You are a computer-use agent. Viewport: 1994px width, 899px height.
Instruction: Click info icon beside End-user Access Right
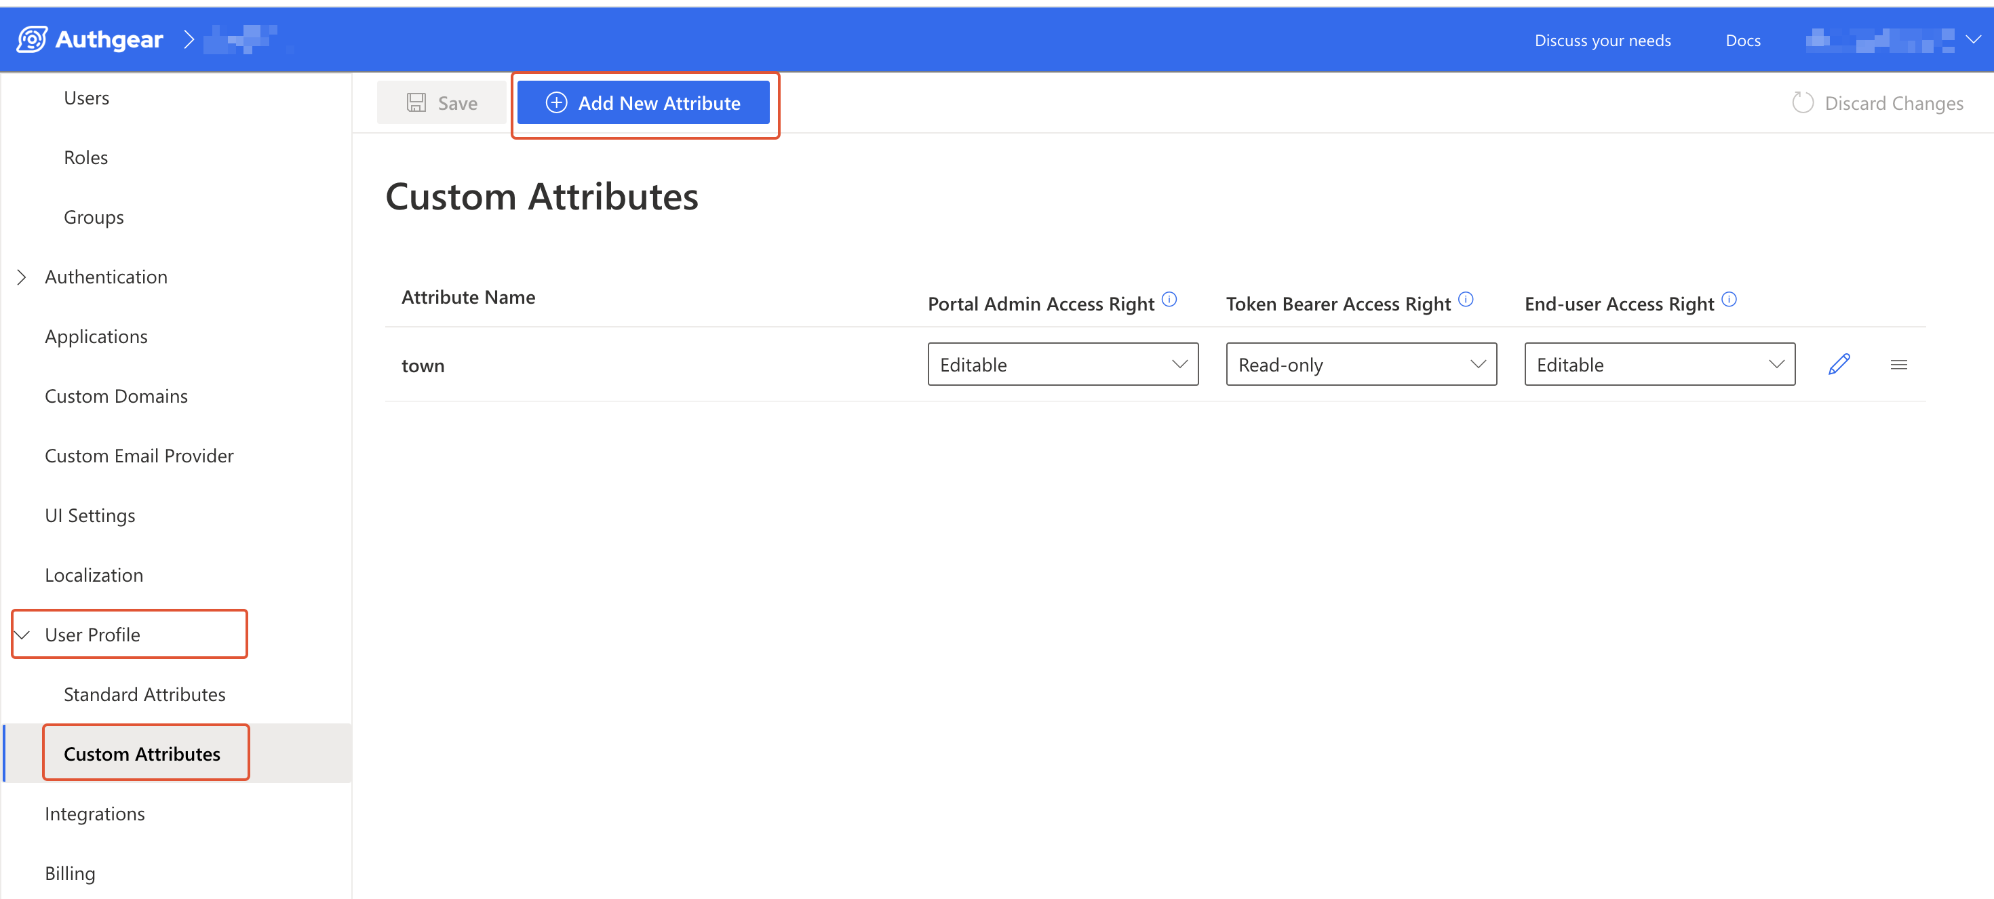click(1729, 300)
